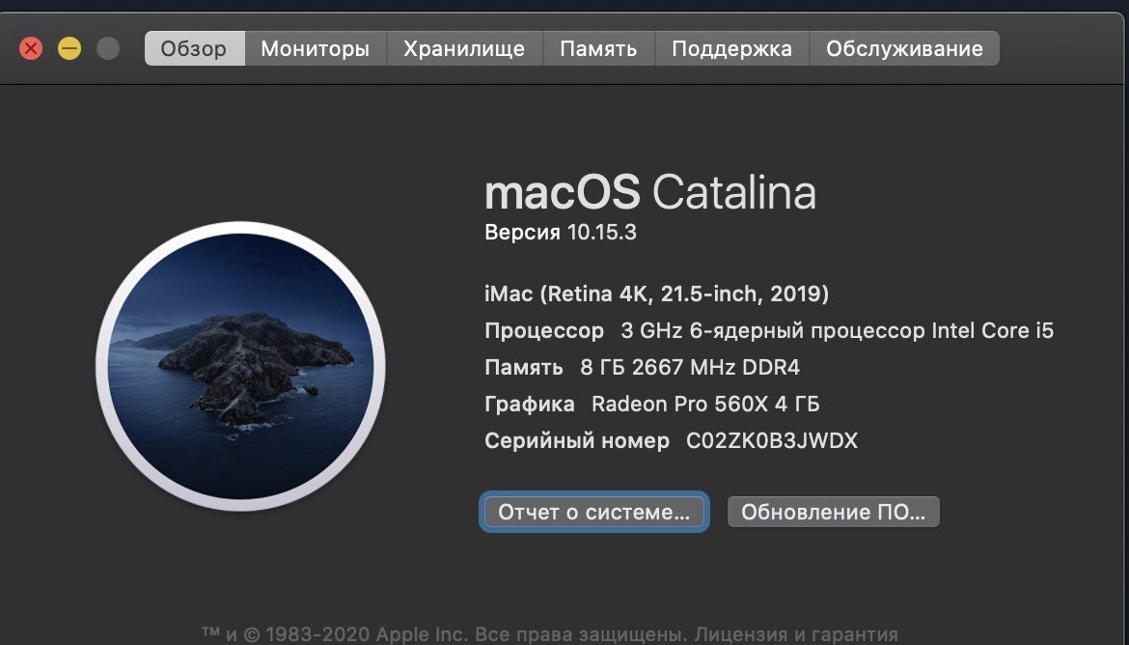Switch to the Обслуживание tab
Screen dimensions: 1129x645
tap(904, 48)
